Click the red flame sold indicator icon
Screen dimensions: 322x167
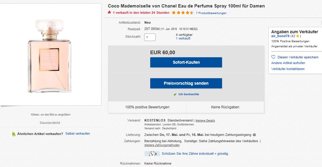coord(109,13)
